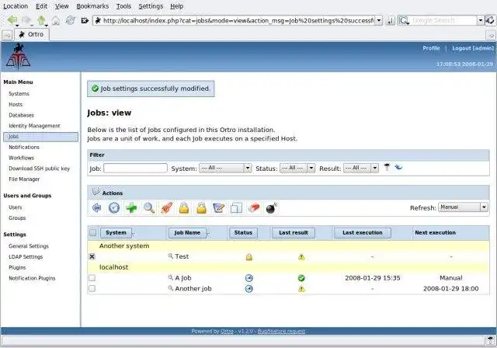497x348 pixels.
Task: Open Systems in main menu
Action: tap(19, 94)
